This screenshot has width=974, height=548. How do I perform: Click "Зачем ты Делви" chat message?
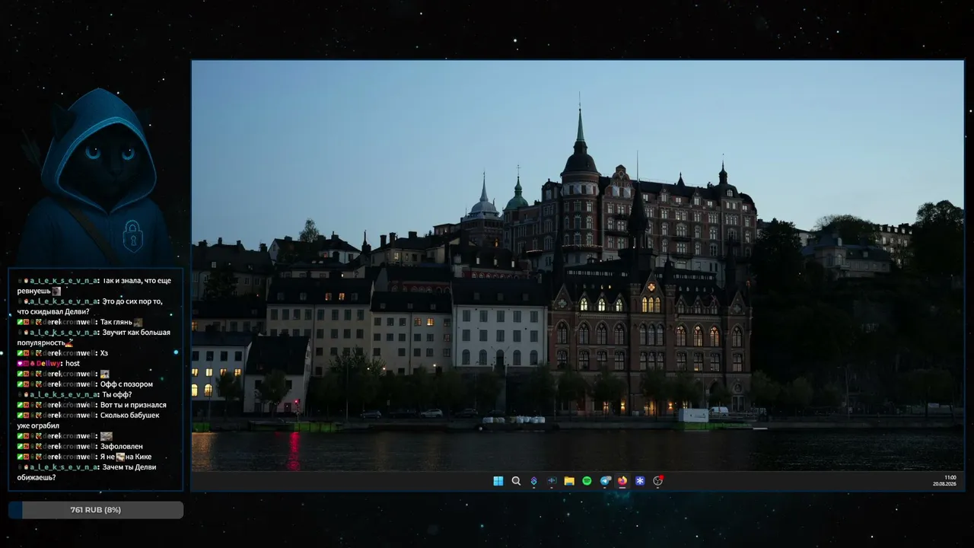coord(129,467)
